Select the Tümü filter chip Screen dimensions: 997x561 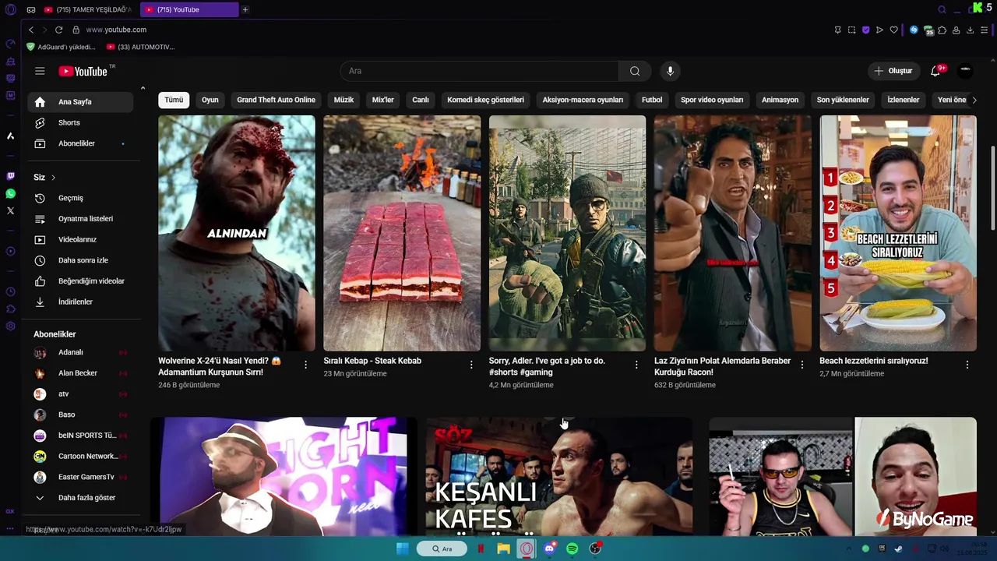(174, 100)
